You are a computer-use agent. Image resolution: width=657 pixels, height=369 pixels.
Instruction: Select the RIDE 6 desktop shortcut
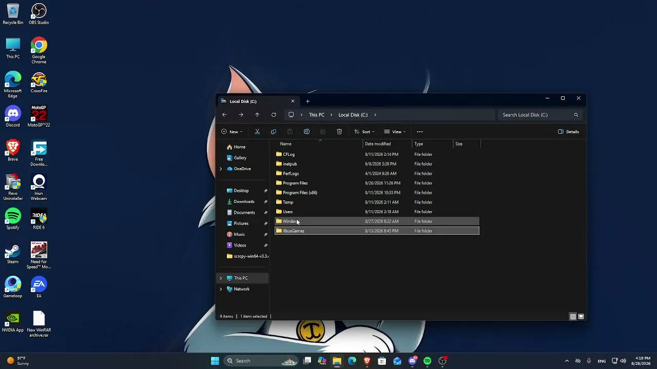point(39,219)
